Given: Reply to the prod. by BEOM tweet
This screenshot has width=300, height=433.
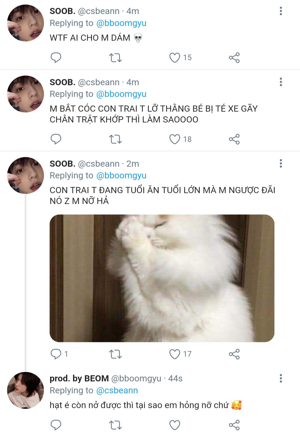Looking at the screenshot, I should click(x=56, y=425).
